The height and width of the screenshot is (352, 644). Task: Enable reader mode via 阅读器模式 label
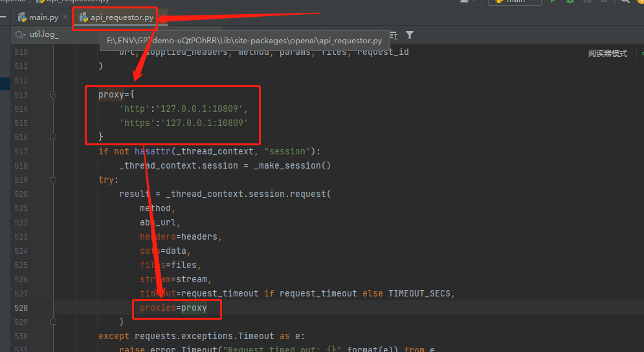pyautogui.click(x=608, y=53)
